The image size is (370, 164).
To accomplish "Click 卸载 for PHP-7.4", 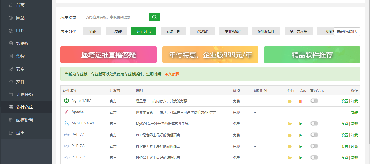I will [x=354, y=135].
